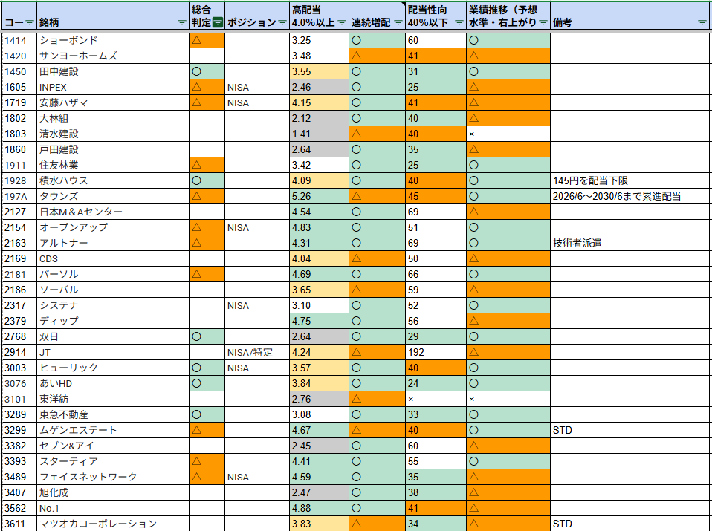
Task: Select the 日本M&Aセンター name cell
Action: [x=113, y=212]
